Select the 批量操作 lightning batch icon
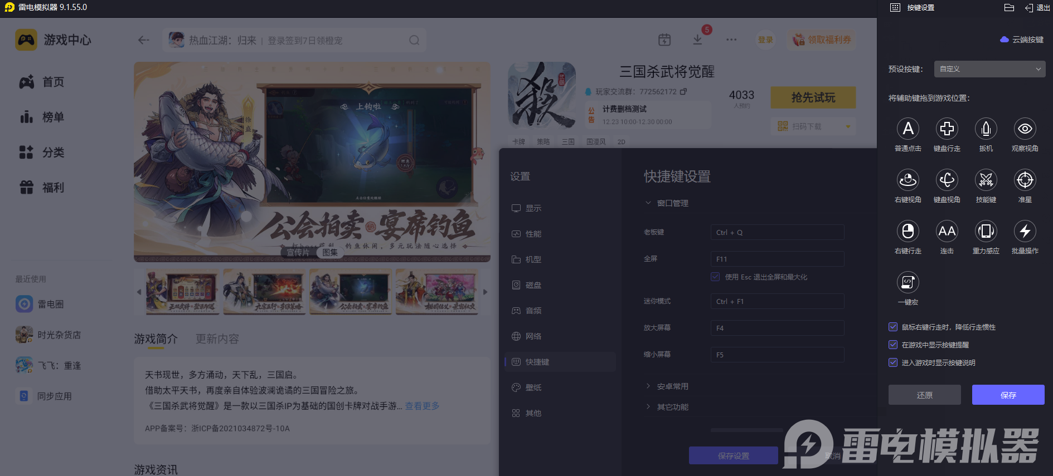The width and height of the screenshot is (1053, 476). click(x=1025, y=231)
